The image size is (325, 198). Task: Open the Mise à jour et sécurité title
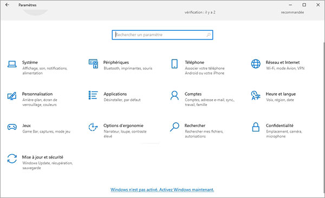point(42,157)
